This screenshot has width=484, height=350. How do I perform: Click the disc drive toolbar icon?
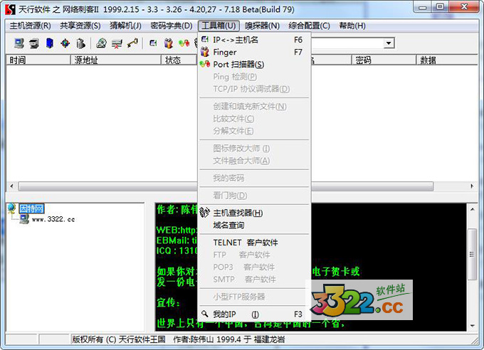(101, 43)
